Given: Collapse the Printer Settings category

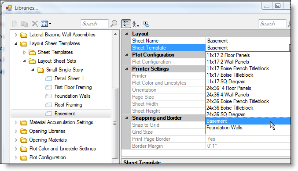Looking at the screenshot, I should 126,69.
